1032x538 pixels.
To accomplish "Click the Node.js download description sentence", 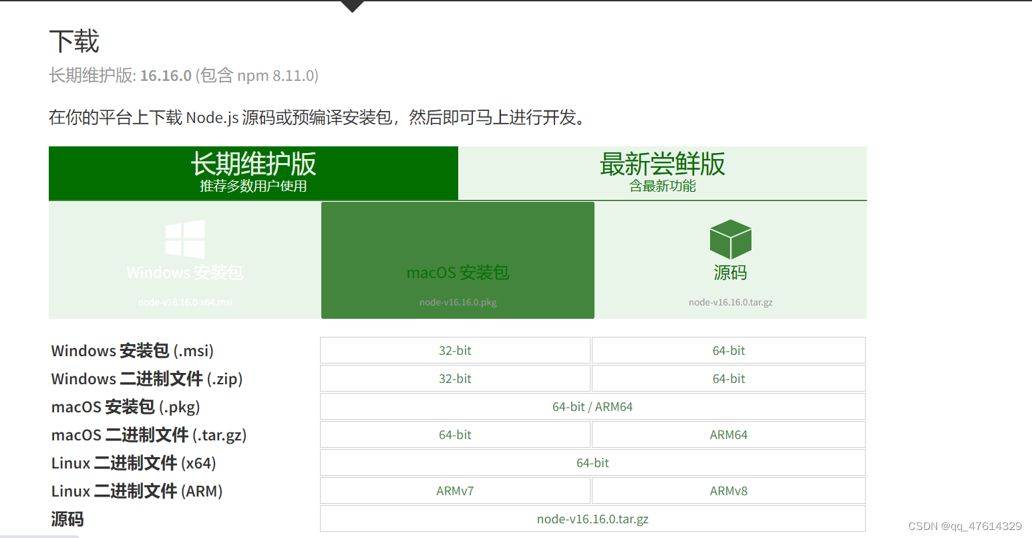I will click(x=319, y=118).
